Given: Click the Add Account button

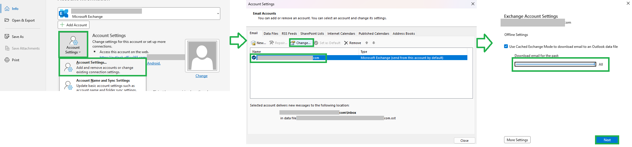Looking at the screenshot, I should tap(73, 25).
